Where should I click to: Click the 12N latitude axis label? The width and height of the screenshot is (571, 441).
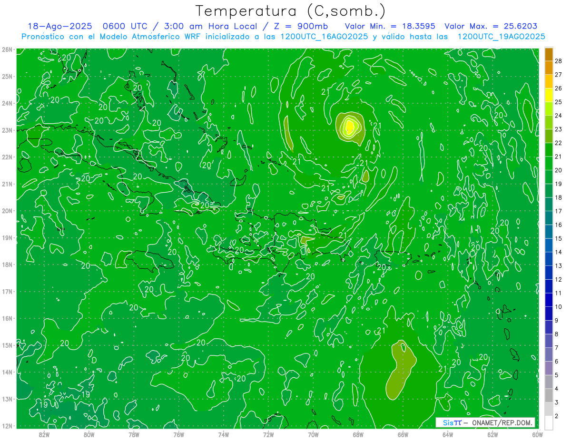click(7, 426)
